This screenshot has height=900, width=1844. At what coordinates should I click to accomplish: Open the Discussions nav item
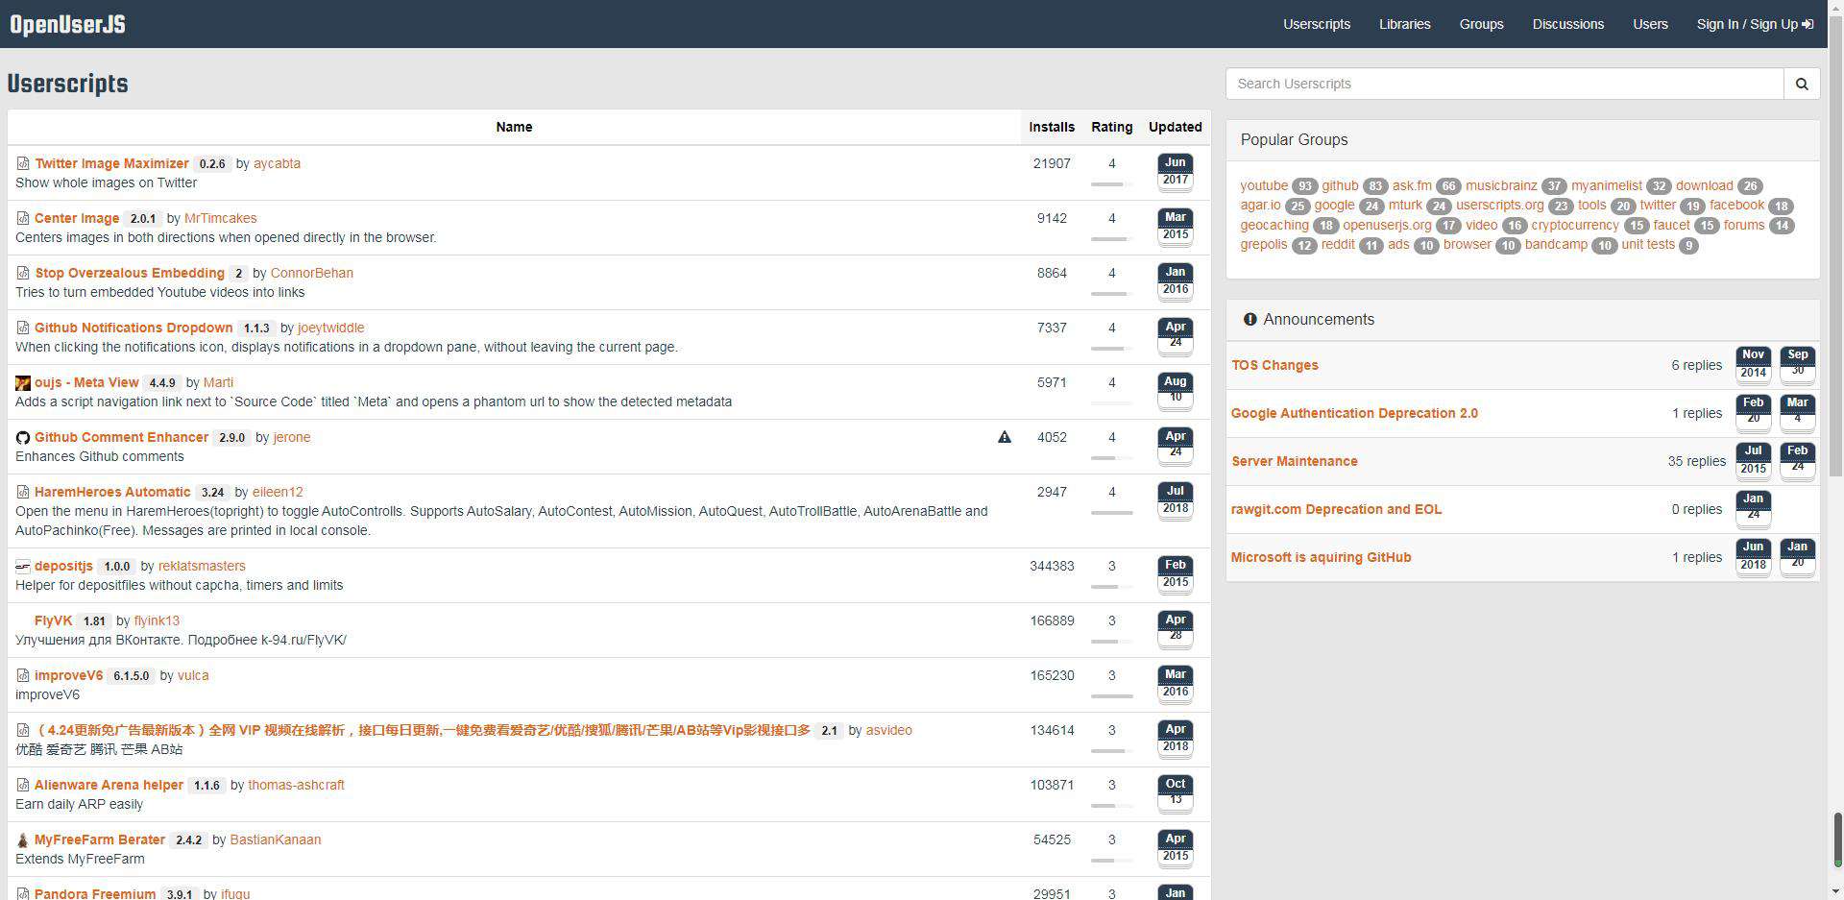pyautogui.click(x=1568, y=24)
